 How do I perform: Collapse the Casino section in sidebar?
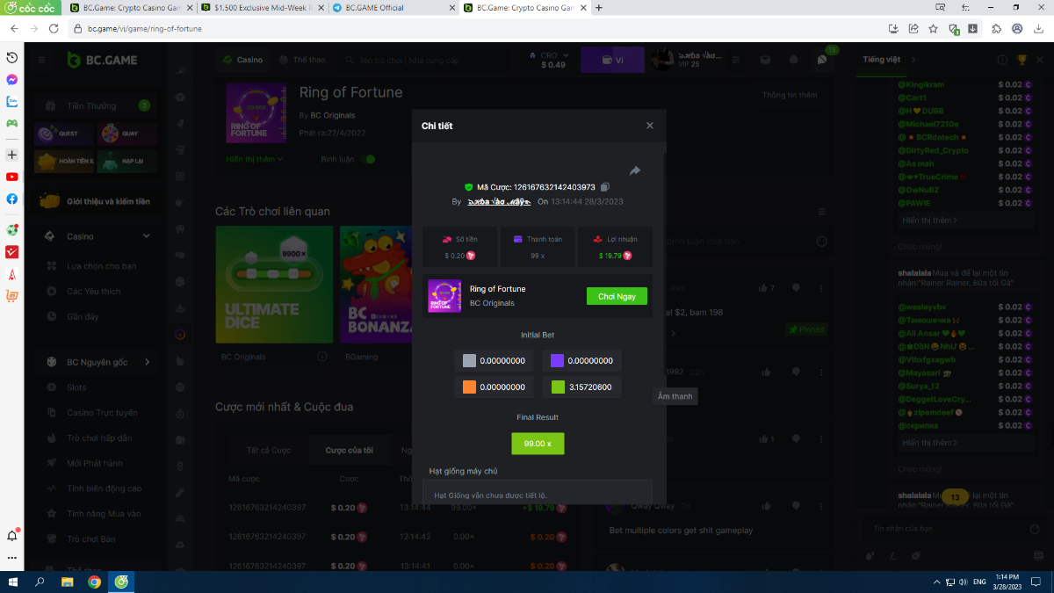(147, 236)
